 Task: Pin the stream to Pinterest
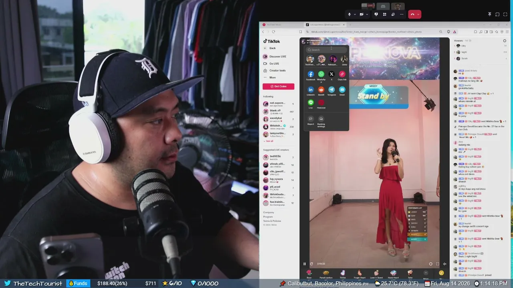tap(321, 103)
